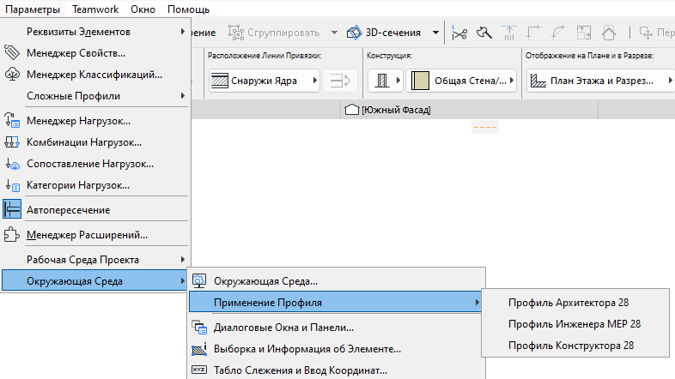Image resolution: width=675 pixels, height=379 pixels.
Task: Click the Общая Стена material swatch
Action: tap(420, 81)
